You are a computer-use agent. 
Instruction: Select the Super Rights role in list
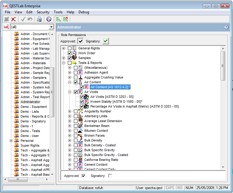30,145
